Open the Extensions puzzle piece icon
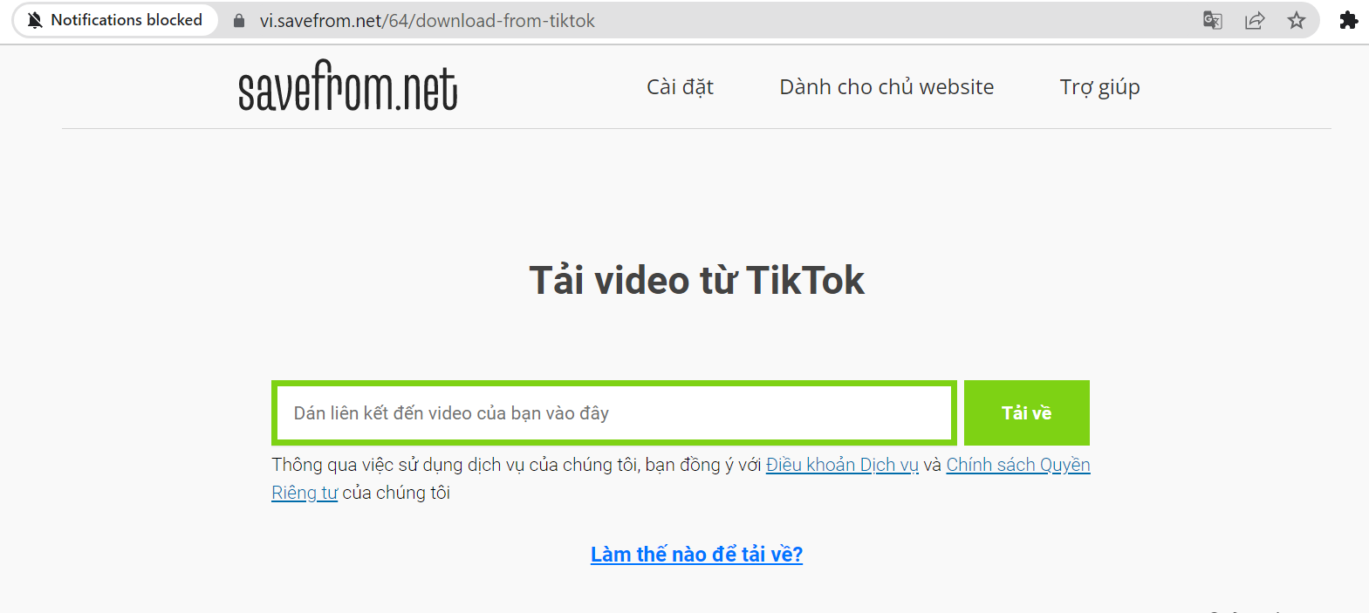Viewport: 1369px width, 613px height. [x=1349, y=20]
